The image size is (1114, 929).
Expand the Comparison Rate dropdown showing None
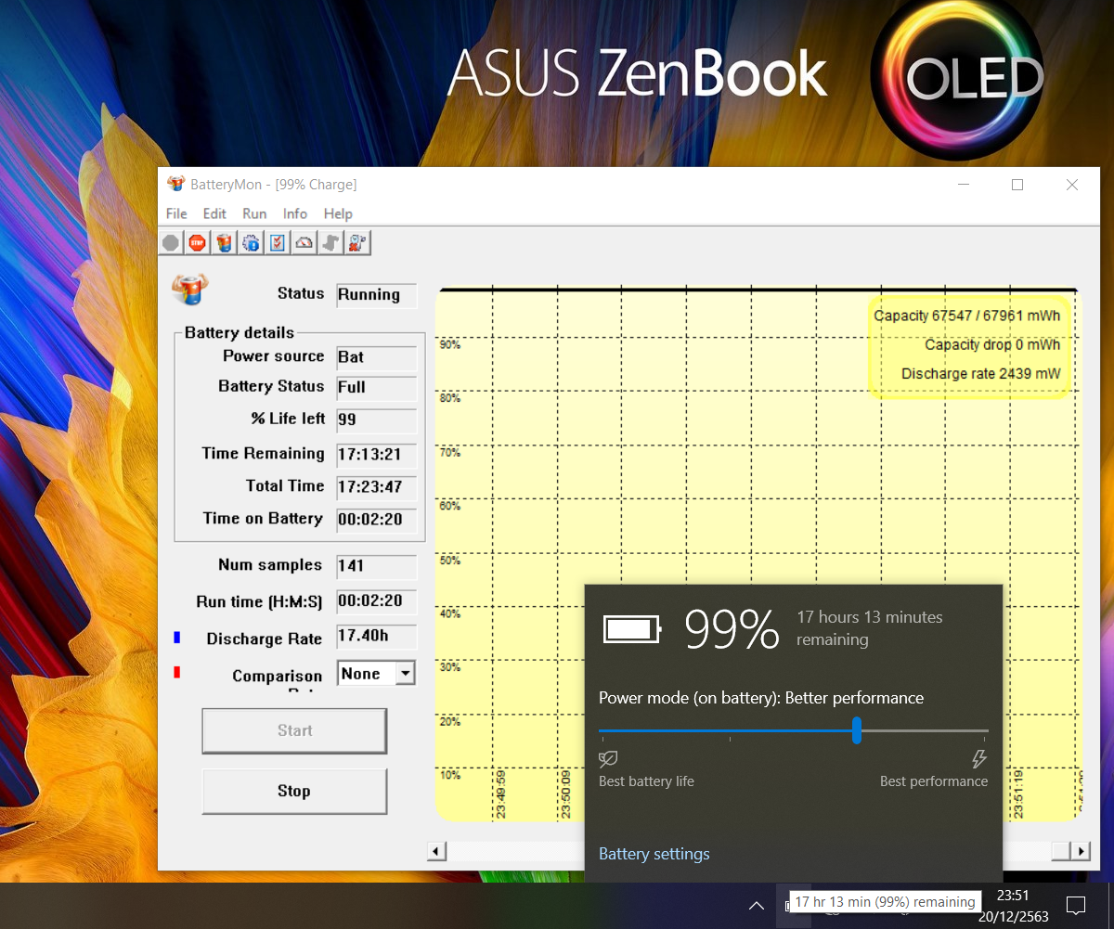tap(406, 674)
